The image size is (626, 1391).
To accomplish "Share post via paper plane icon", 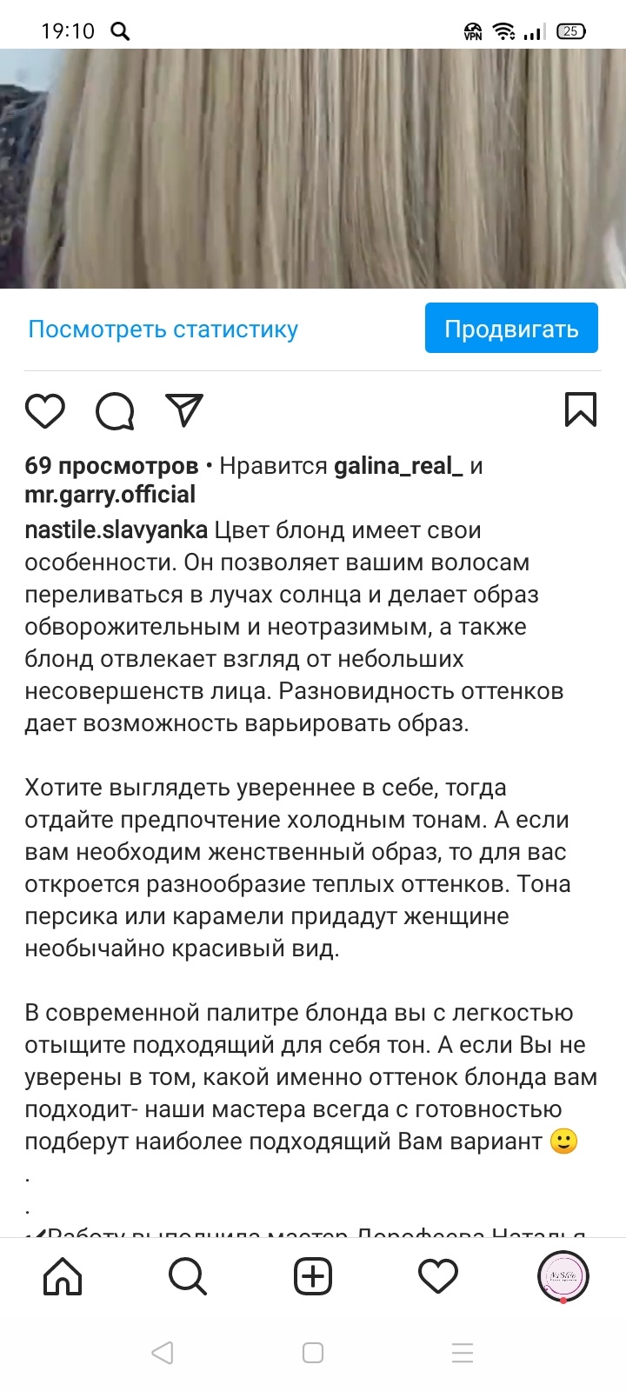I will 184,410.
